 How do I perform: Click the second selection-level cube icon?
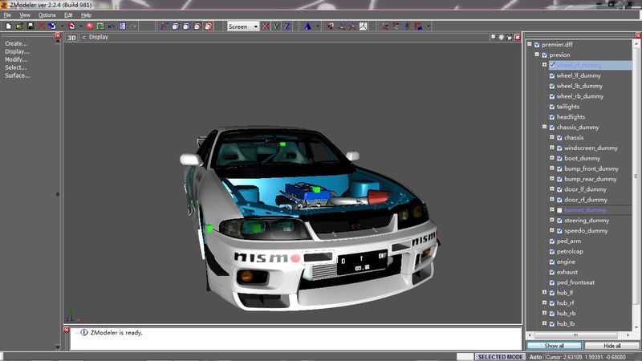tap(175, 26)
